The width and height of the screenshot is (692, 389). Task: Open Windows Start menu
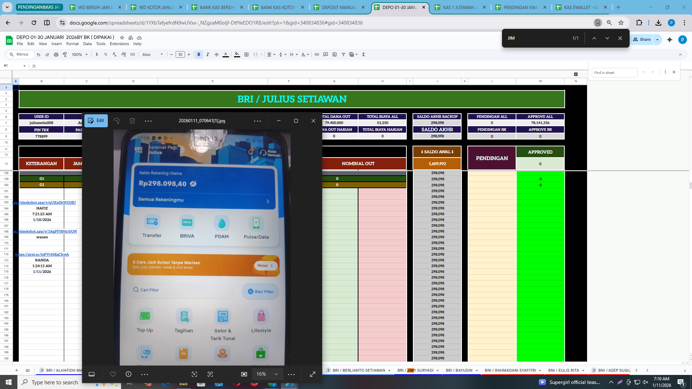click(x=9, y=382)
